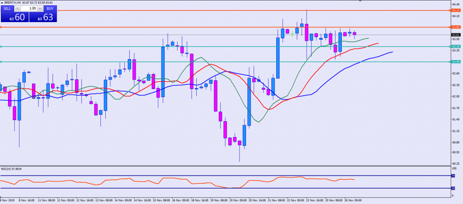
Task: Click the SELL button in the one-click trading panel
Action: pyautogui.click(x=7, y=8)
